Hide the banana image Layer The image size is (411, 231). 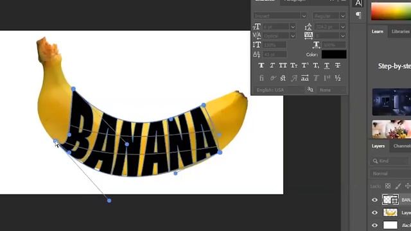pyautogui.click(x=375, y=212)
